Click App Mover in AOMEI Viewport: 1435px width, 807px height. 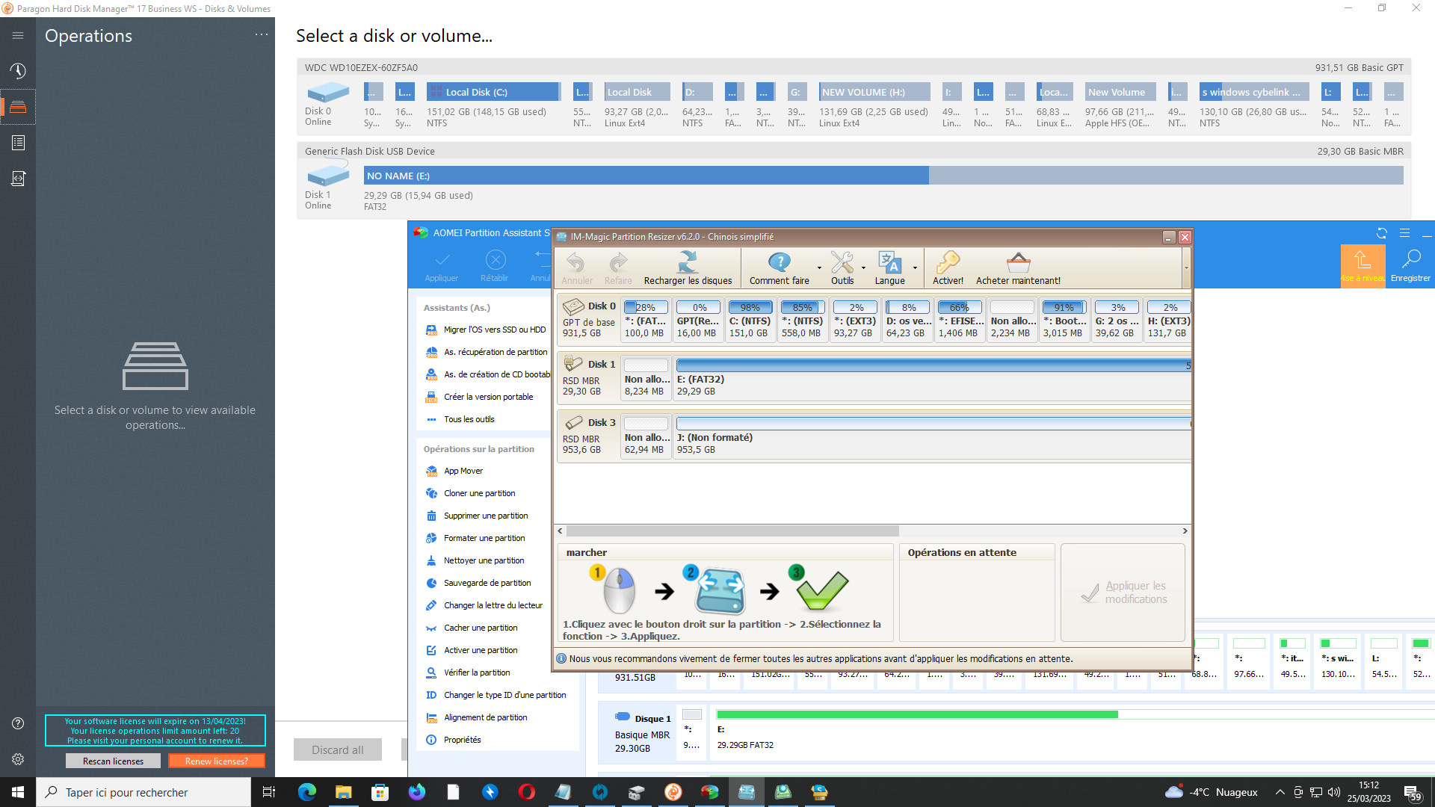[x=454, y=471]
